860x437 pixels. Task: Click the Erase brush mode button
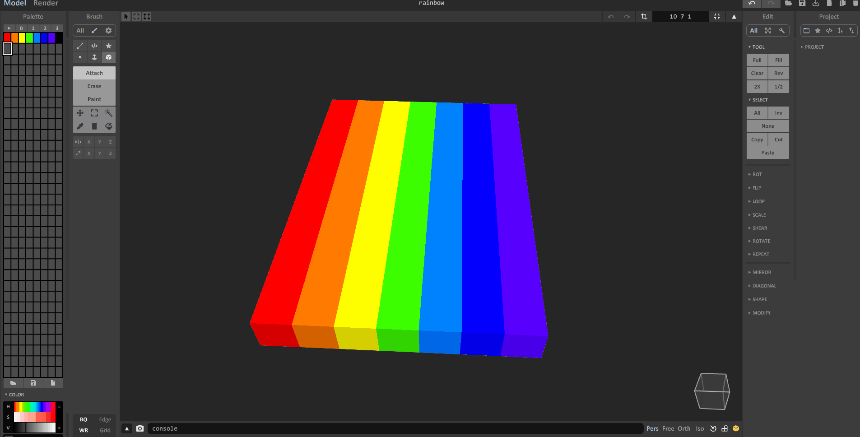click(x=94, y=86)
